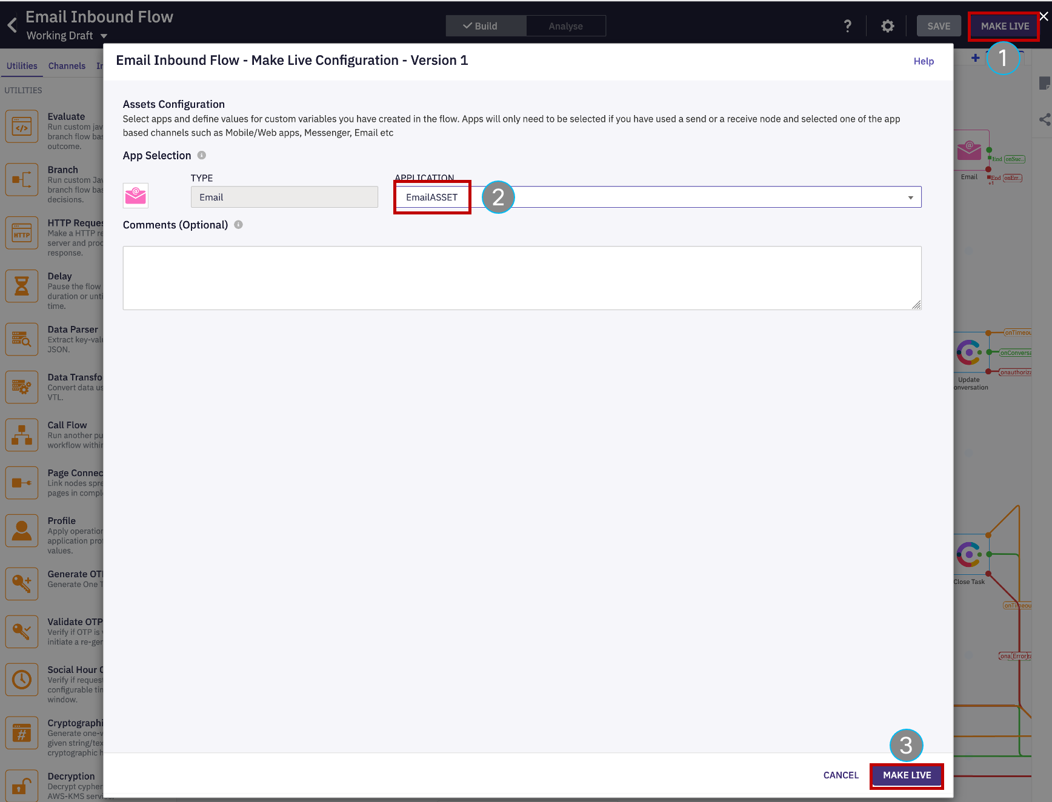Select the Validate OTP node icon
This screenshot has height=802, width=1052.
(x=22, y=632)
